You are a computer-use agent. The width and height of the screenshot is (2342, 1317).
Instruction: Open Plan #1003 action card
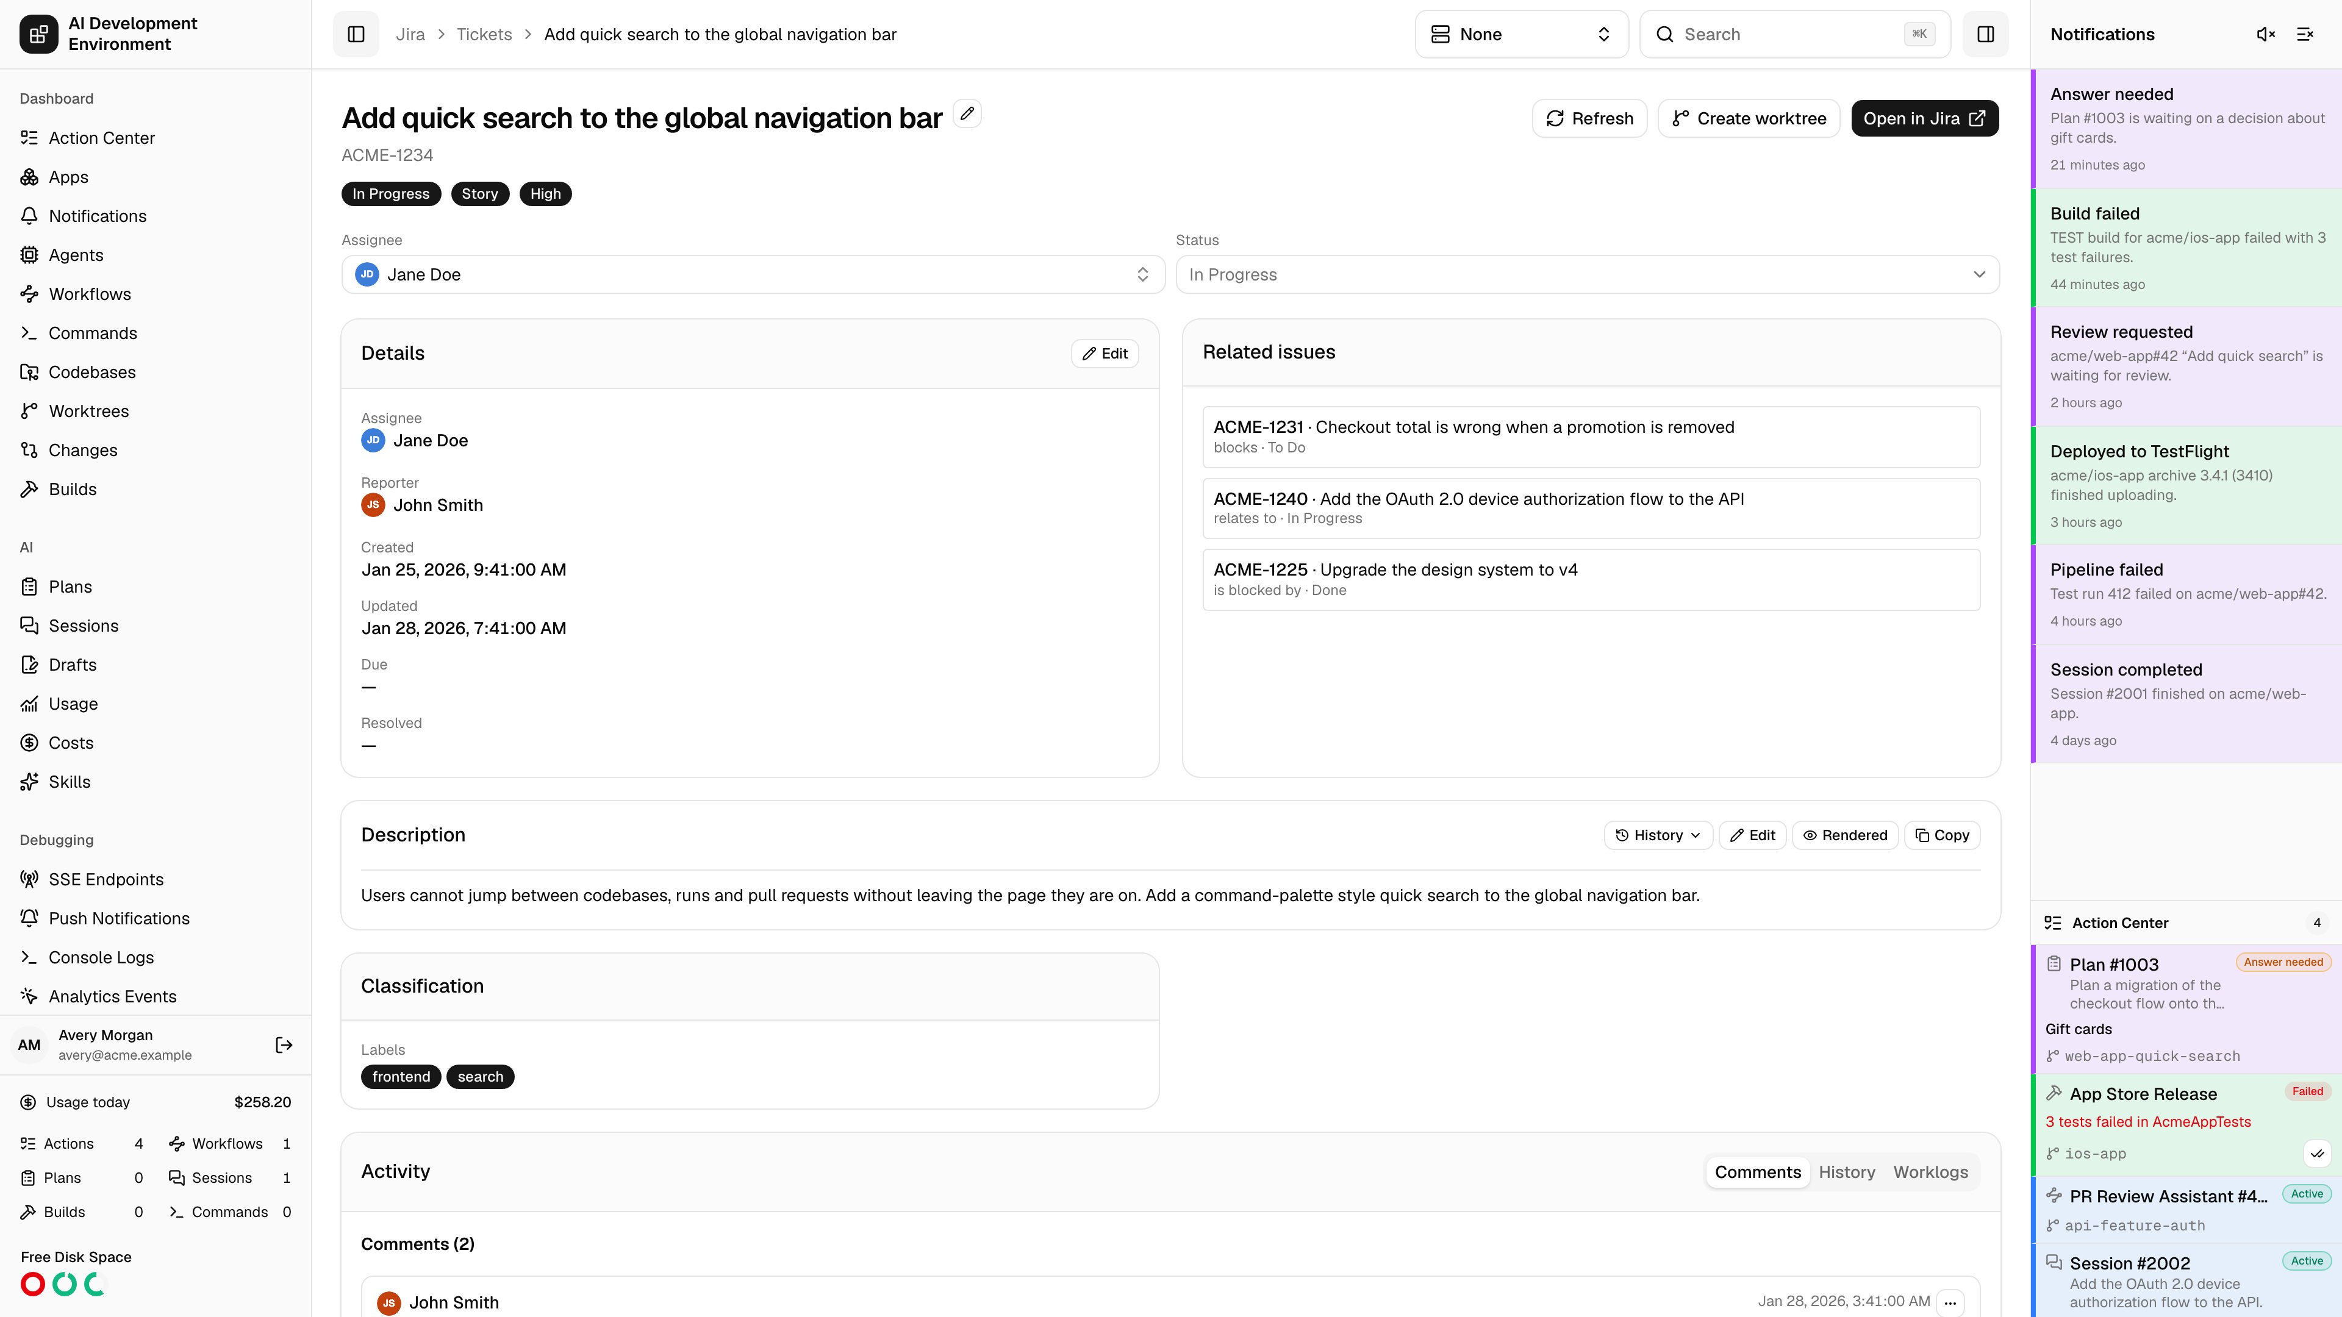point(2186,1009)
